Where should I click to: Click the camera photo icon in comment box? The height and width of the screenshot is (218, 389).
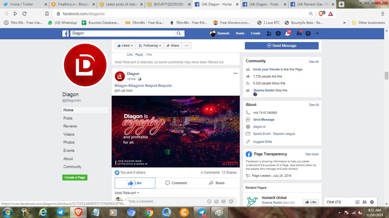[216, 201]
